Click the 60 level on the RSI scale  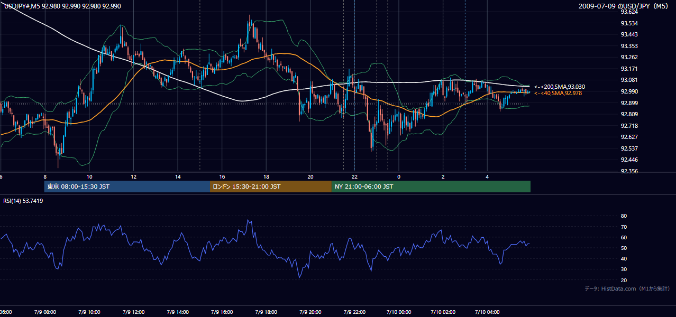(x=624, y=237)
